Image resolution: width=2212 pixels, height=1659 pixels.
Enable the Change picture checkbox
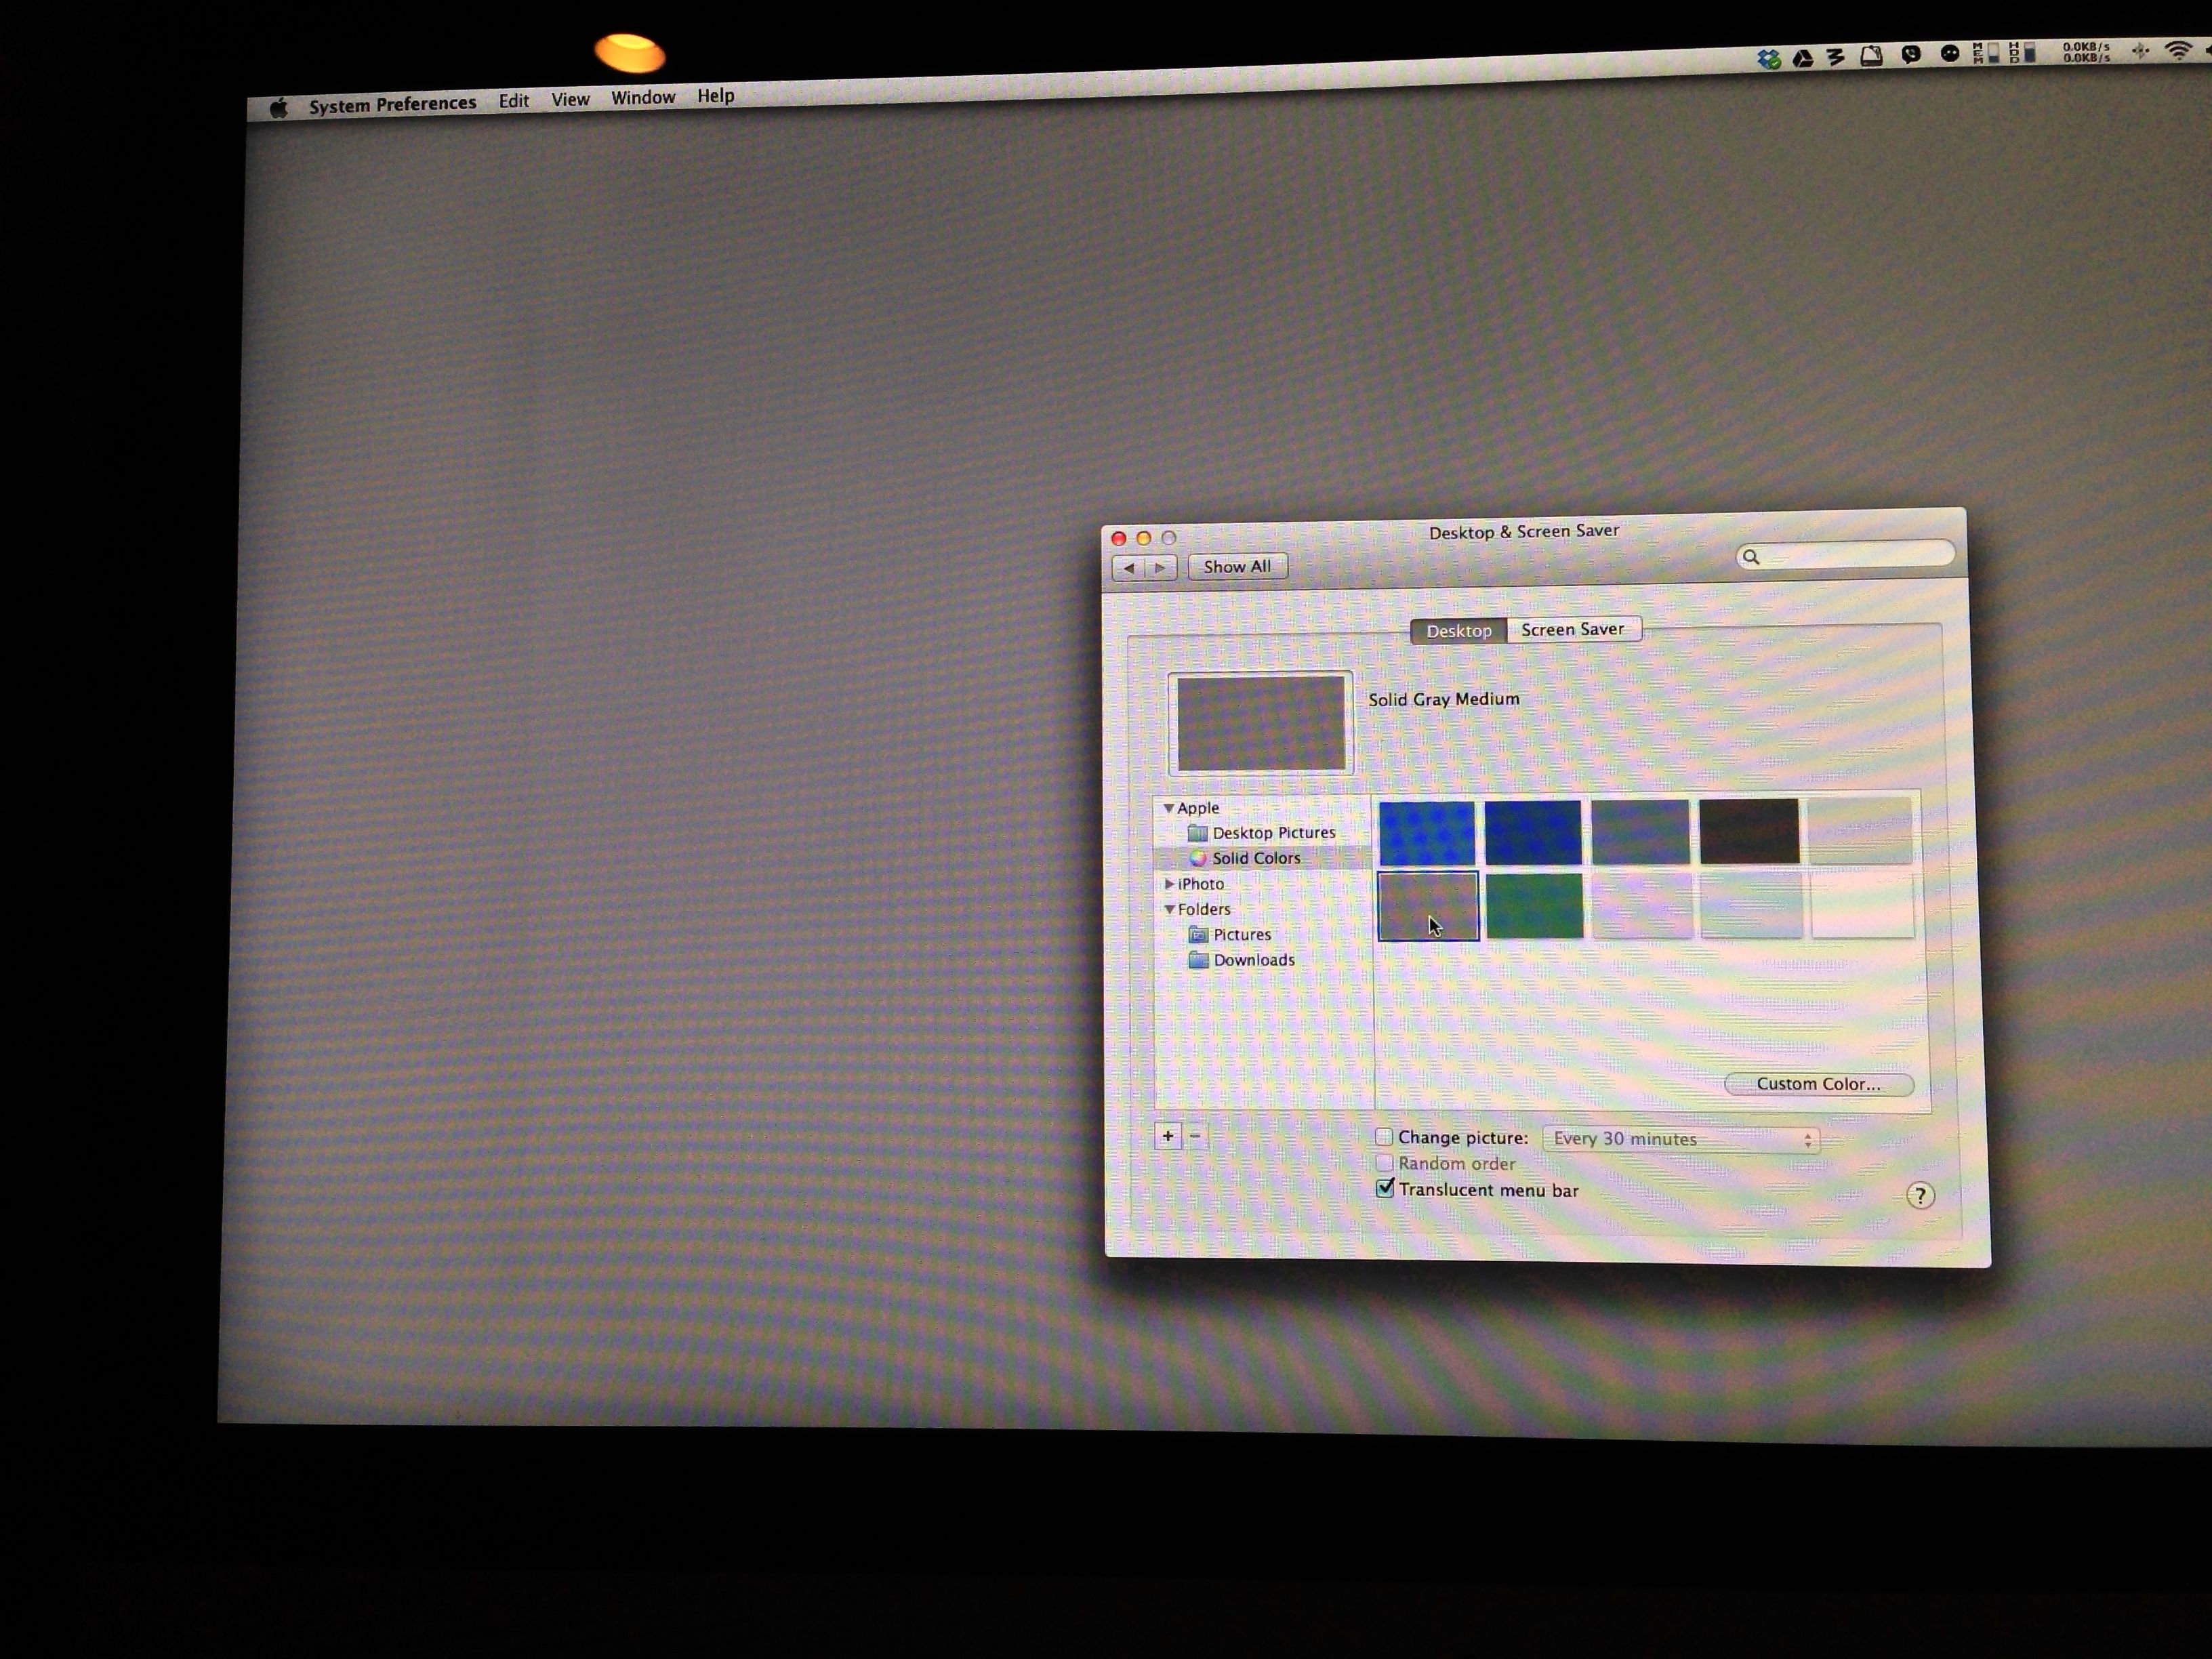pos(1384,1137)
